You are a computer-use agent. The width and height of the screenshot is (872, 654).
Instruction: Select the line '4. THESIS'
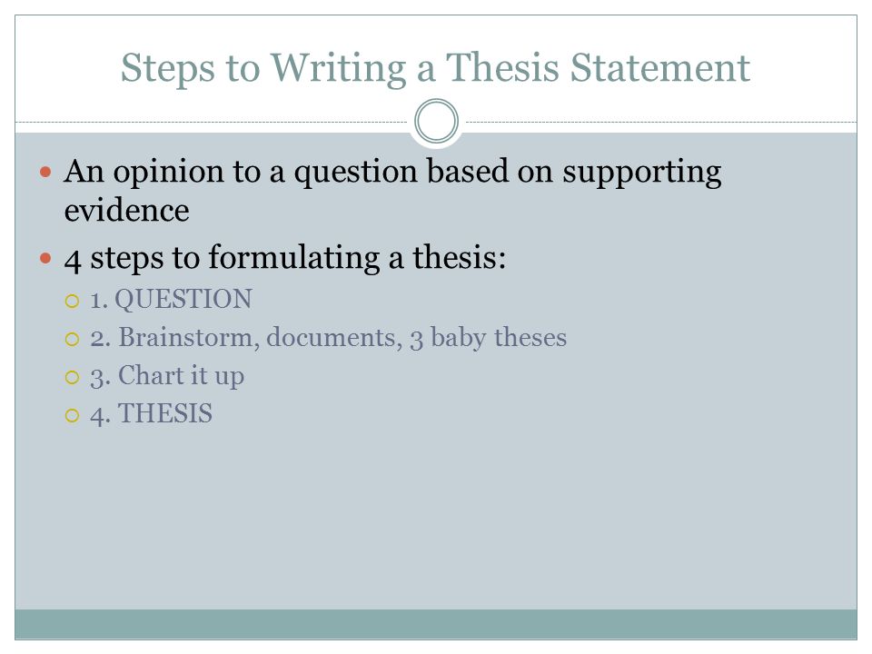152,414
